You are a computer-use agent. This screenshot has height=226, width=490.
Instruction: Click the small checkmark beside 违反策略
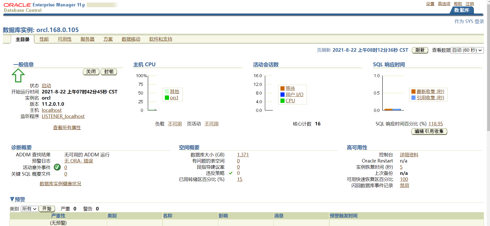231,173
